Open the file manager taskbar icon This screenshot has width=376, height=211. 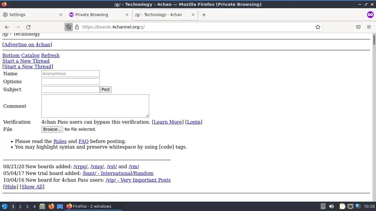click(x=42, y=206)
